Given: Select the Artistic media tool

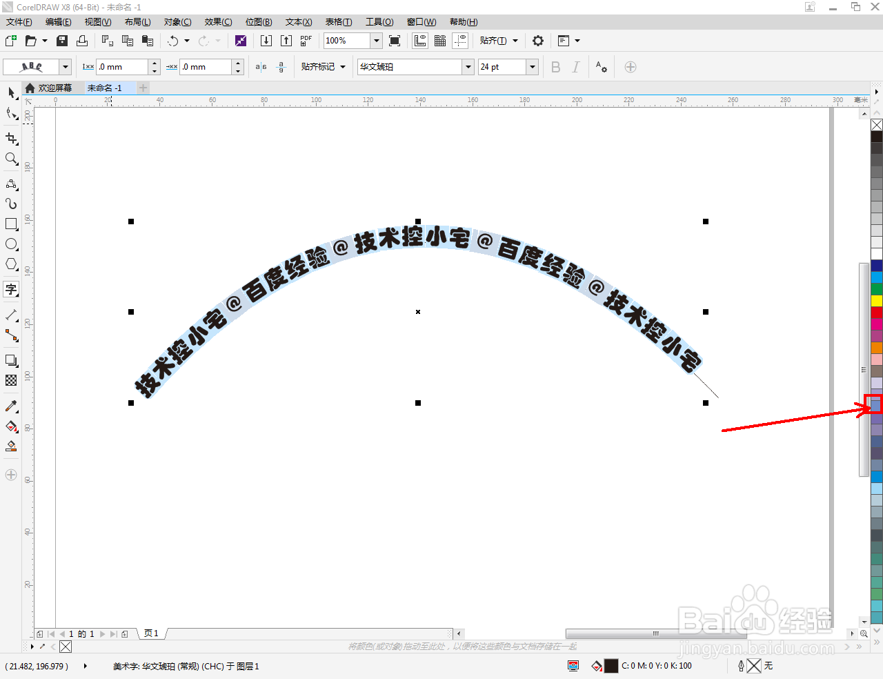Looking at the screenshot, I should pos(11,204).
